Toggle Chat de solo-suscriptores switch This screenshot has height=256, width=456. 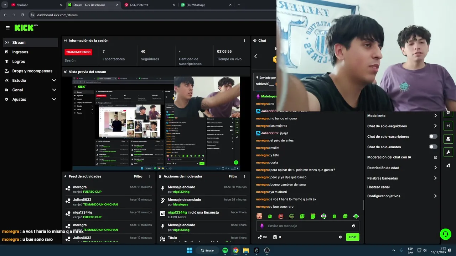(433, 137)
